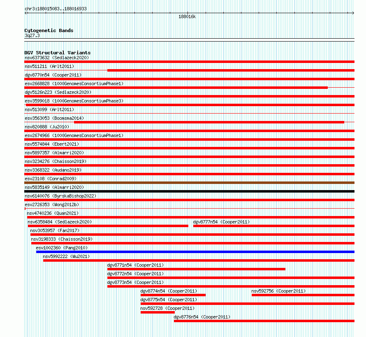Select esv3599018 (1000GenomesConsortiumPhase3) label
366x337 pixels.
click(x=74, y=101)
